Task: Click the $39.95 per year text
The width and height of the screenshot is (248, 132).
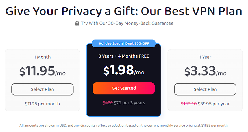Action: pos(214,104)
